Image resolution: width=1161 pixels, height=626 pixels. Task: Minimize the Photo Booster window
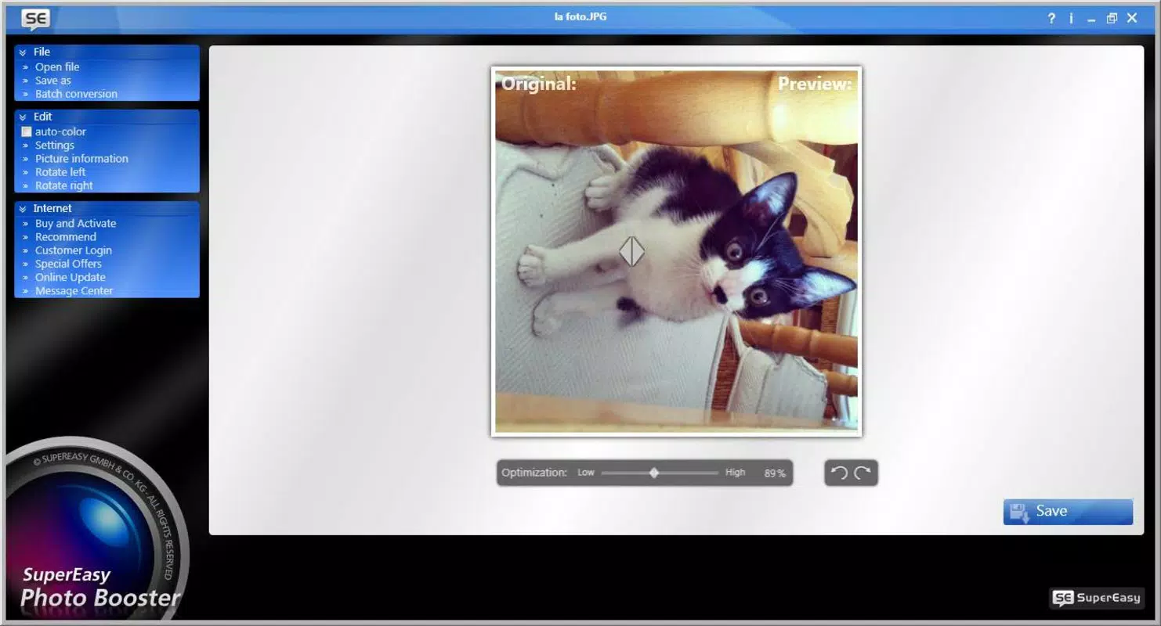(1091, 19)
